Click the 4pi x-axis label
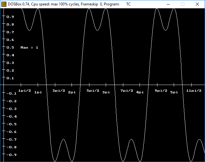The height and width of the screenshot is (162, 205). click(140, 92)
